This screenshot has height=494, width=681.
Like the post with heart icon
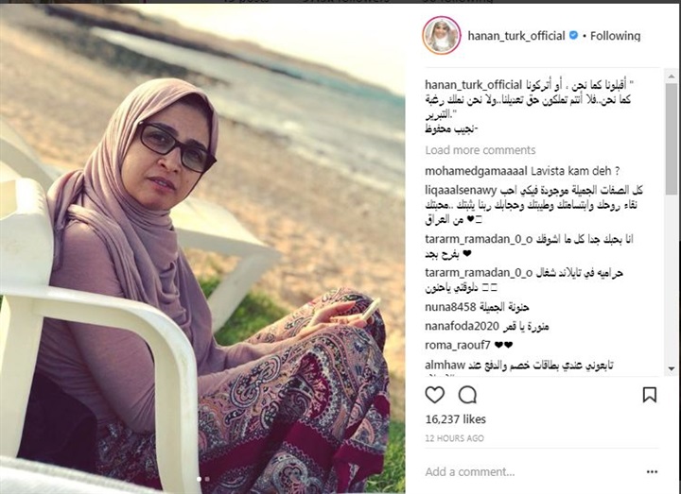tap(434, 395)
